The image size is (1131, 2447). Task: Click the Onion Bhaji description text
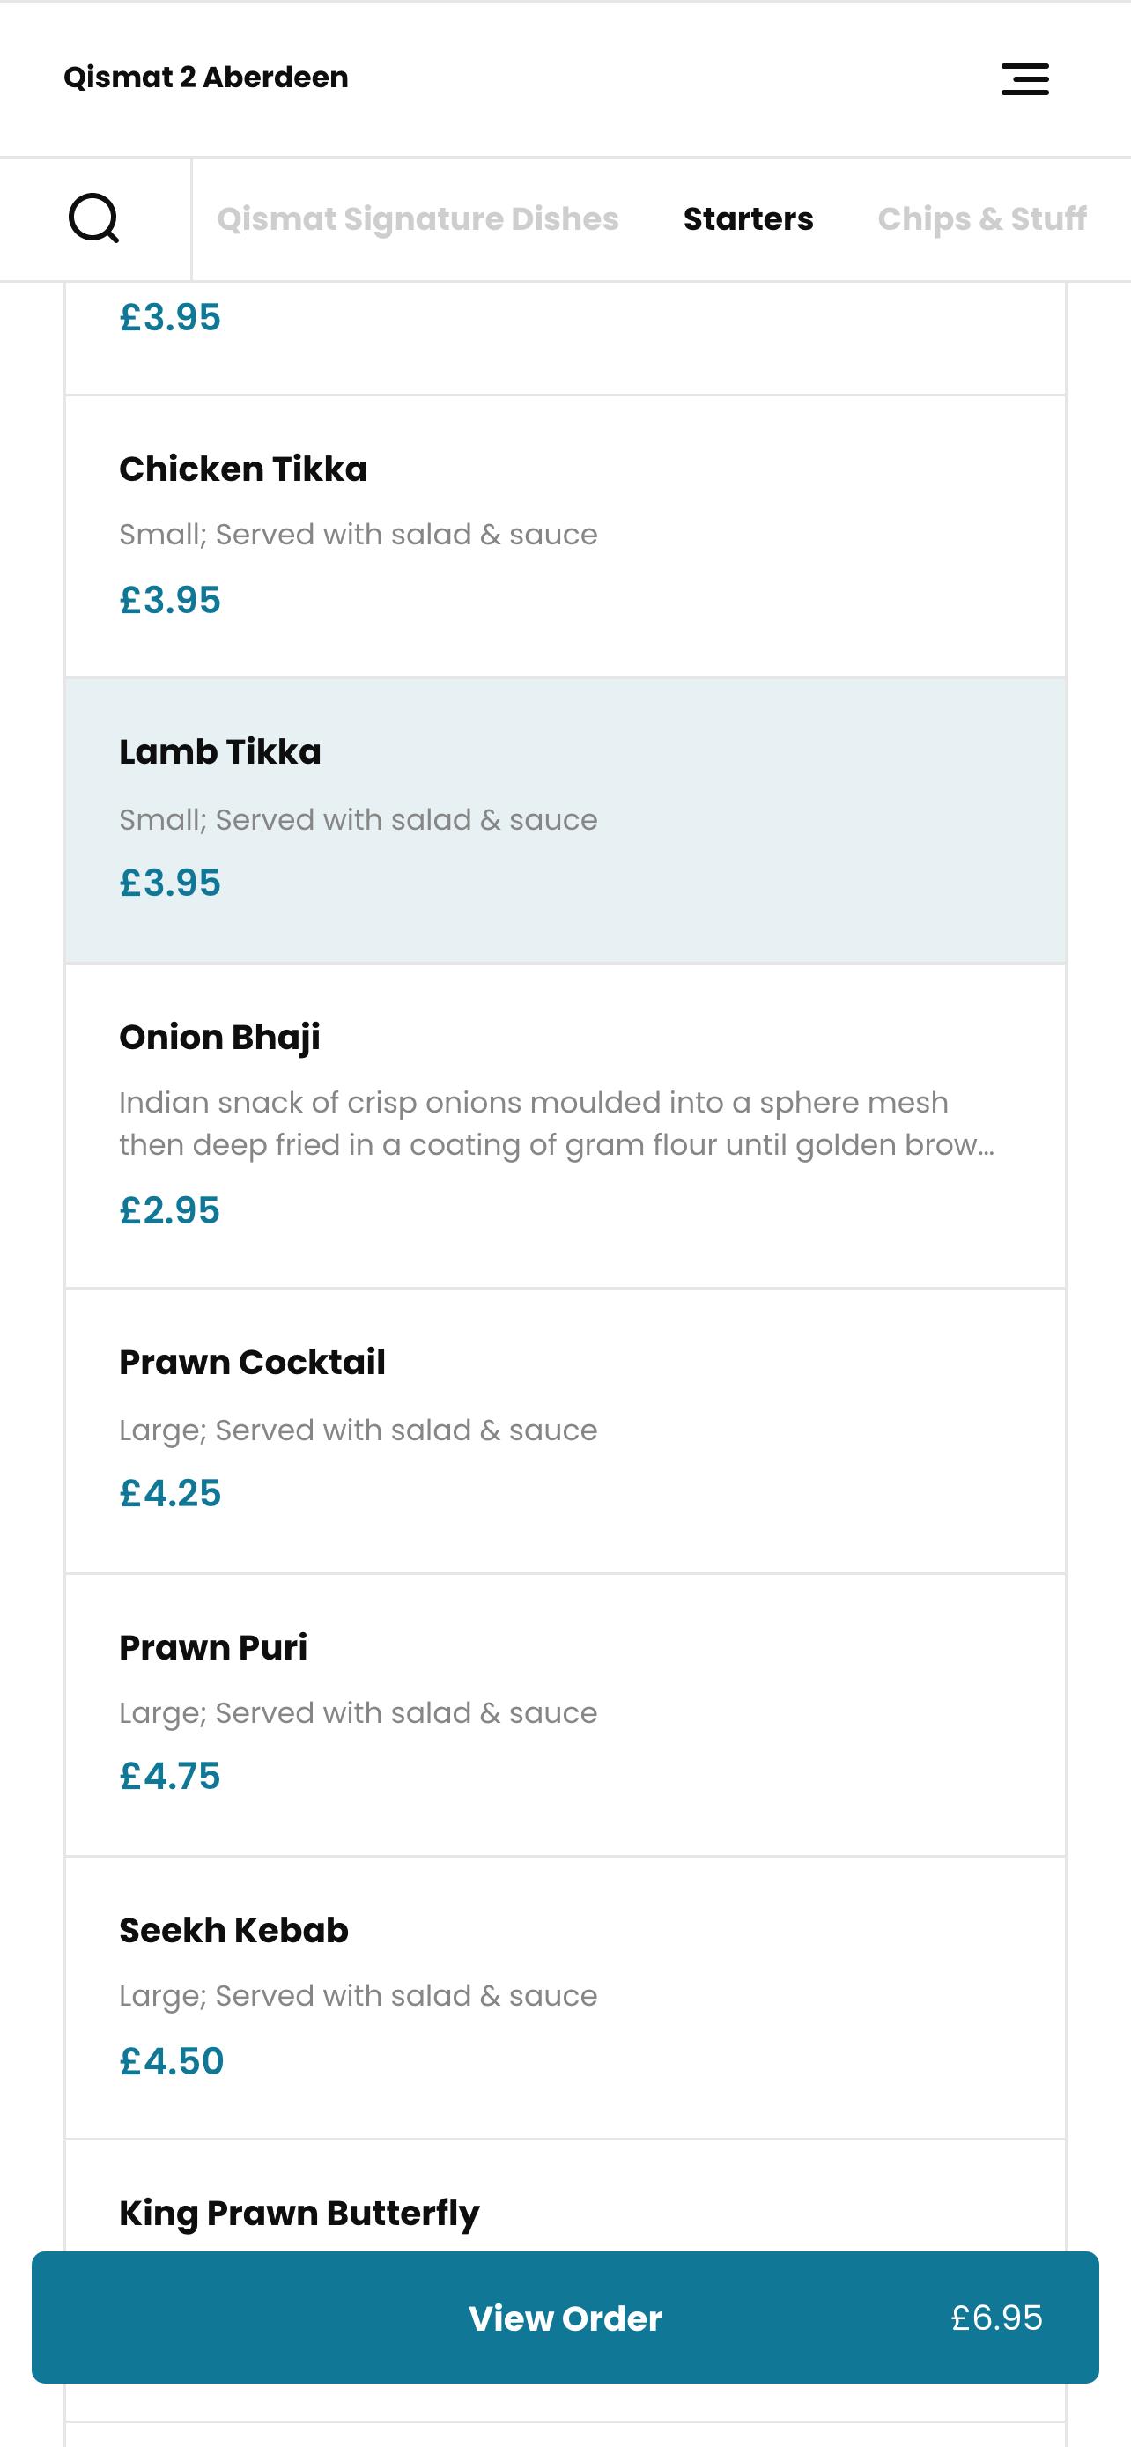click(558, 1124)
